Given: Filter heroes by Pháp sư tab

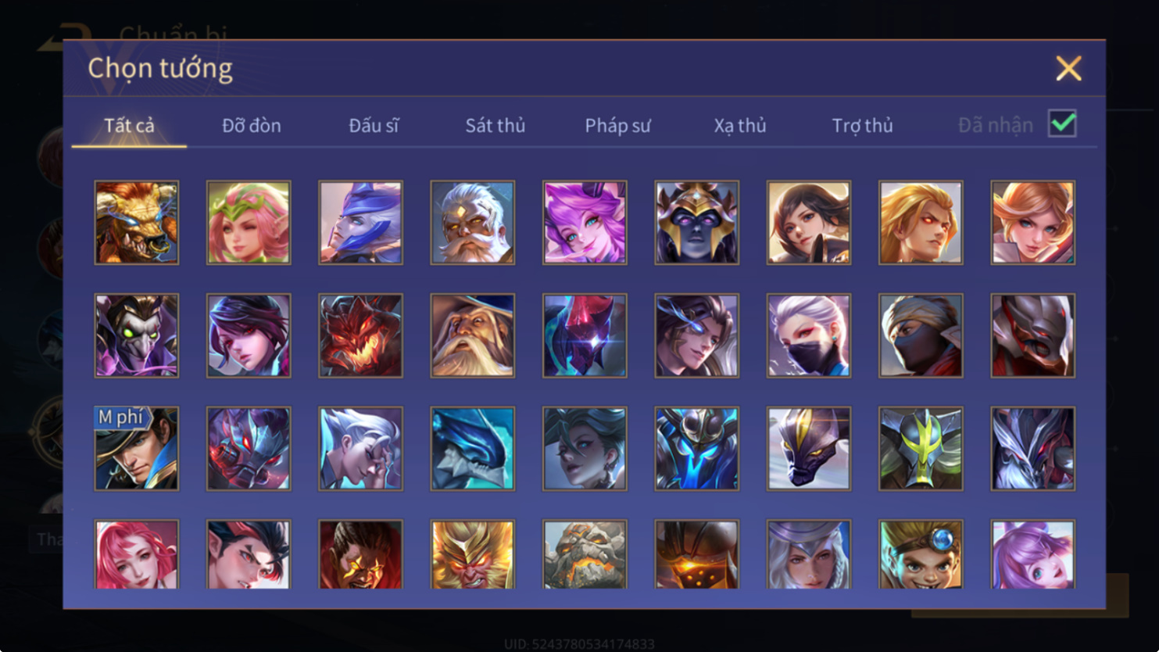Looking at the screenshot, I should point(617,125).
